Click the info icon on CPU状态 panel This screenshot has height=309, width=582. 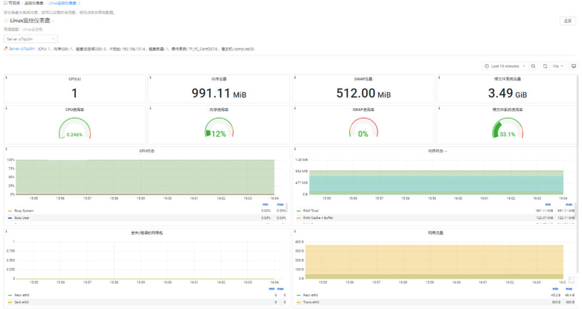click(6, 149)
